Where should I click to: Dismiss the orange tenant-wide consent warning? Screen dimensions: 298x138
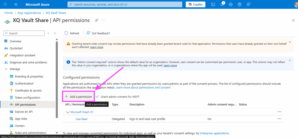tap(290, 42)
